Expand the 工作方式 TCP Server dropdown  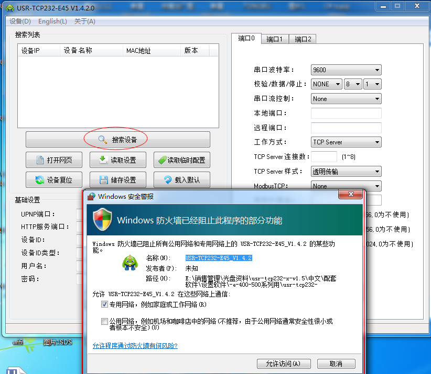point(346,142)
